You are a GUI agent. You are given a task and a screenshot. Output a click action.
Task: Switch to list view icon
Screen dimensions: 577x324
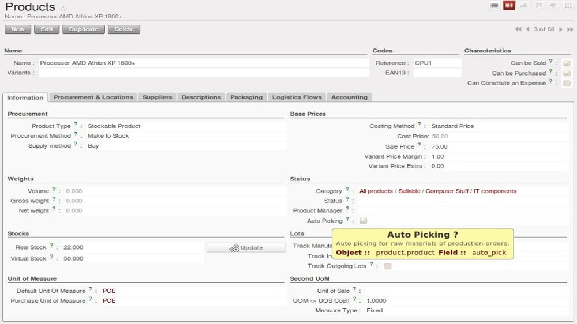pos(494,6)
